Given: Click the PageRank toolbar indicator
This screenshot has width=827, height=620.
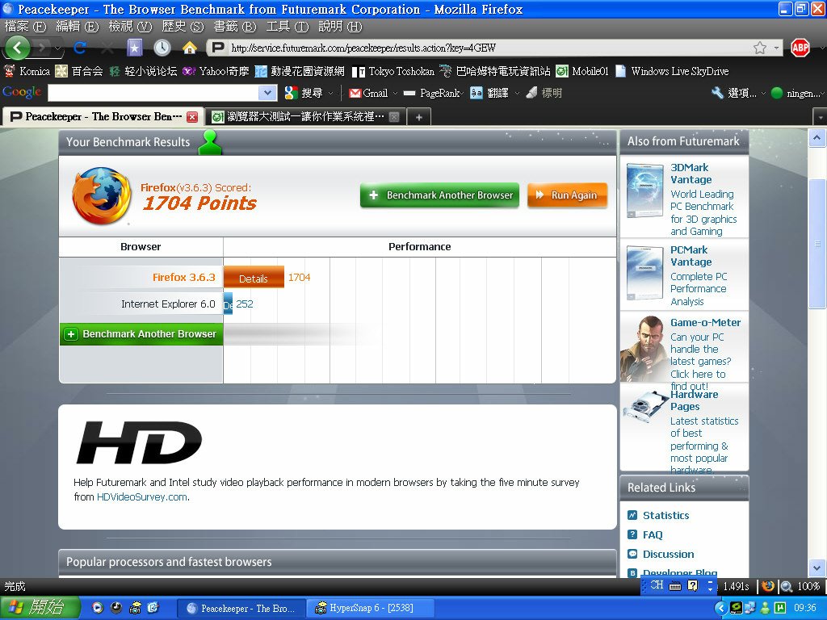Looking at the screenshot, I should (x=433, y=94).
